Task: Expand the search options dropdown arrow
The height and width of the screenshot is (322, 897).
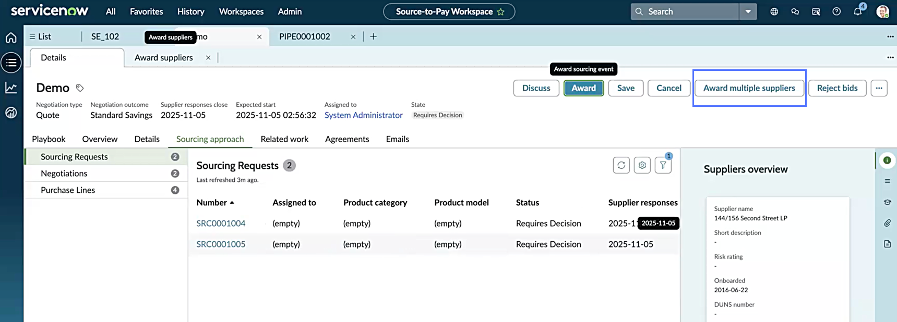Action: pos(748,11)
